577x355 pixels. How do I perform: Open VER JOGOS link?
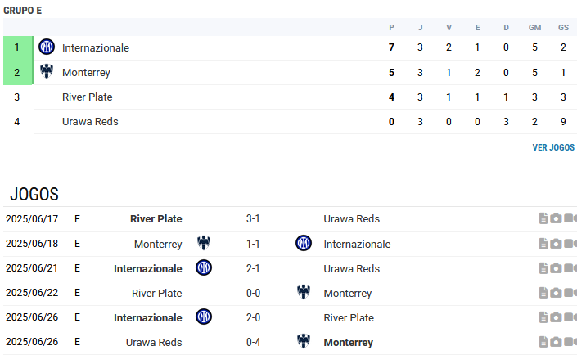(553, 147)
